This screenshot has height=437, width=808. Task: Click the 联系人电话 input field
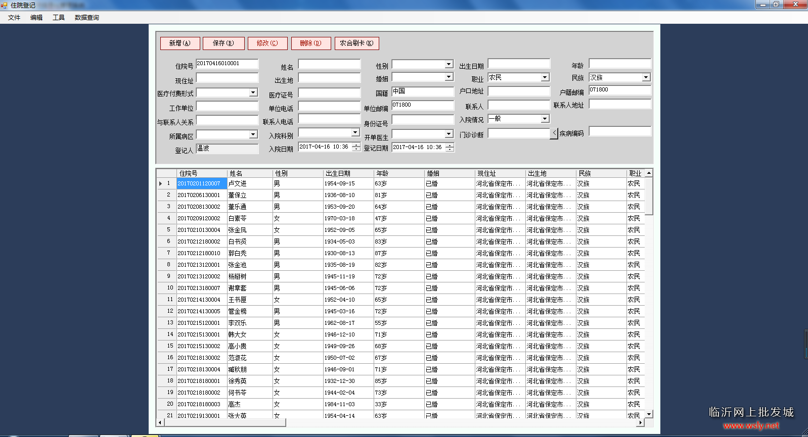(329, 119)
